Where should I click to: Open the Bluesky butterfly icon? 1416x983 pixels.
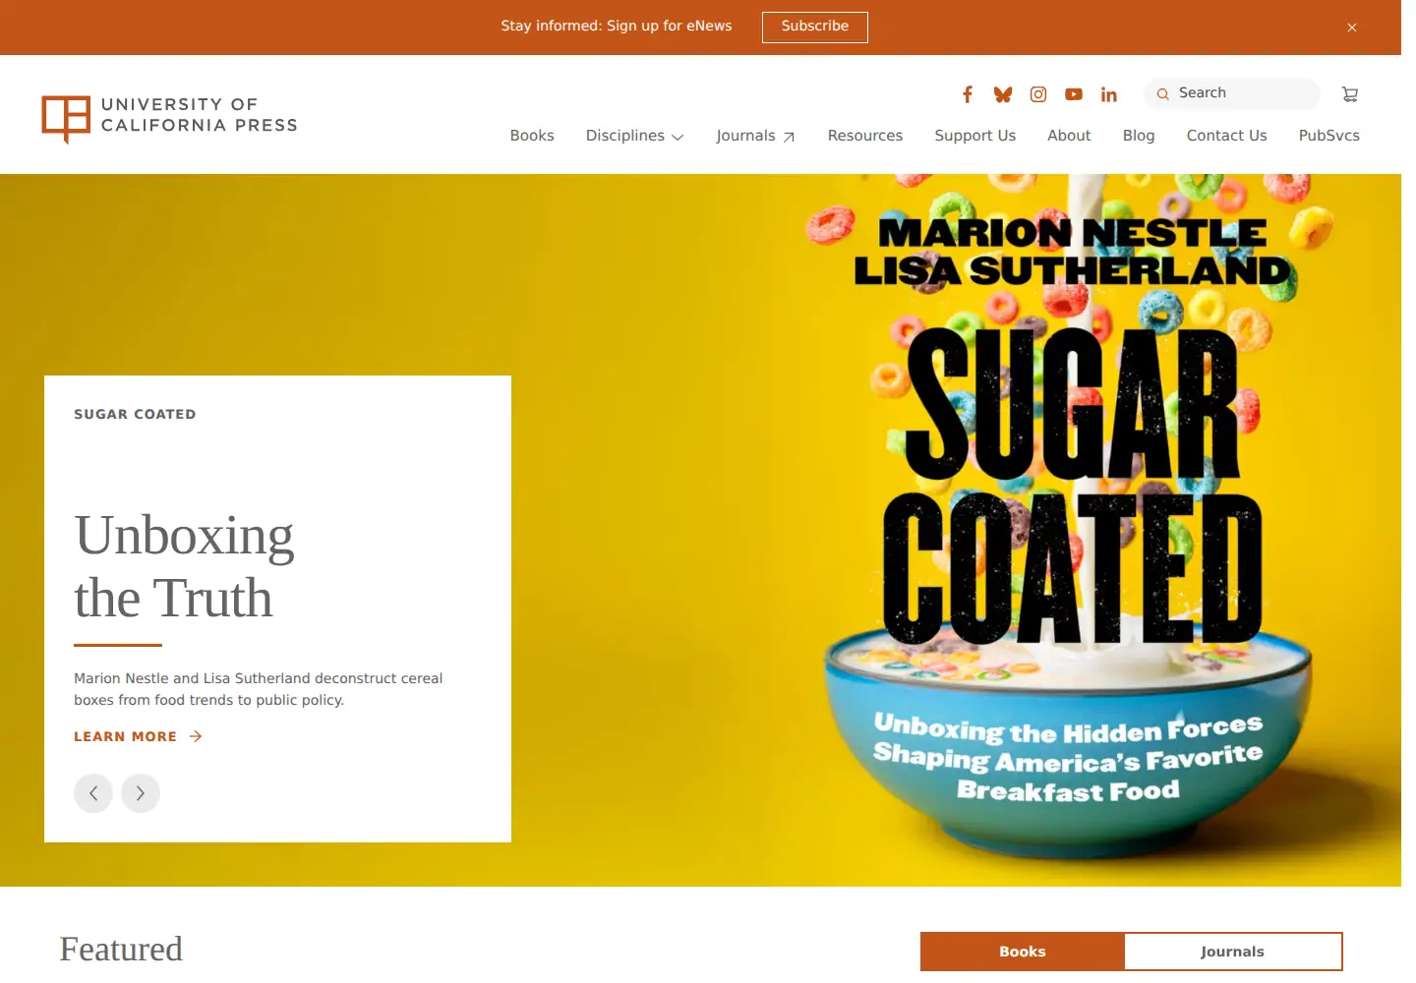click(x=1003, y=94)
